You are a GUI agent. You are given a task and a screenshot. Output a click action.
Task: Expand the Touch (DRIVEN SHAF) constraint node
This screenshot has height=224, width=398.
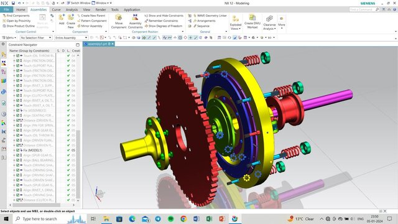click(x=14, y=180)
